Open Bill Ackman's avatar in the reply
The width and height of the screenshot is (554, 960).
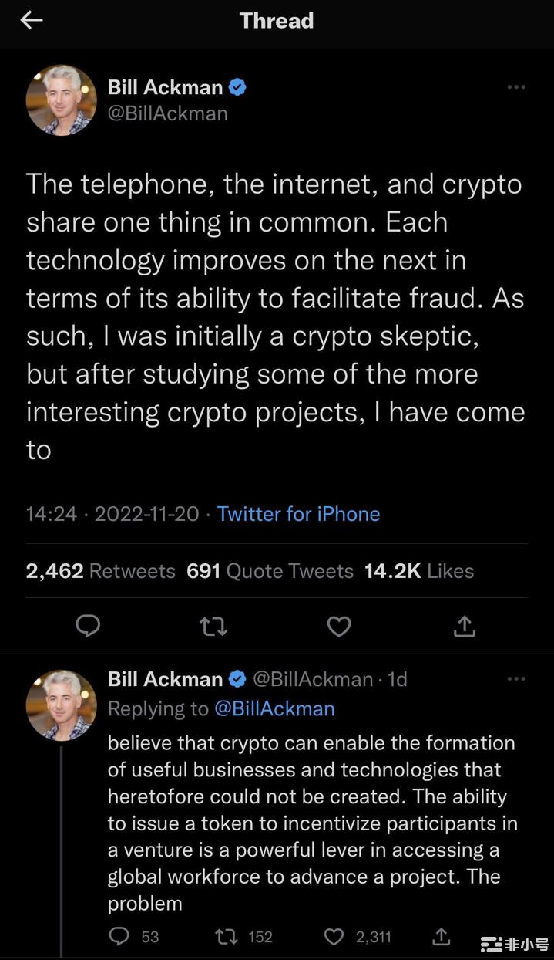(62, 705)
